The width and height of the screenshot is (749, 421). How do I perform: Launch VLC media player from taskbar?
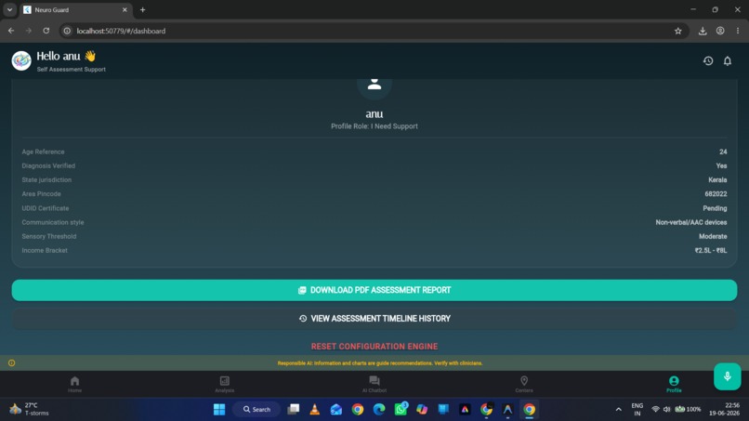tap(314, 409)
